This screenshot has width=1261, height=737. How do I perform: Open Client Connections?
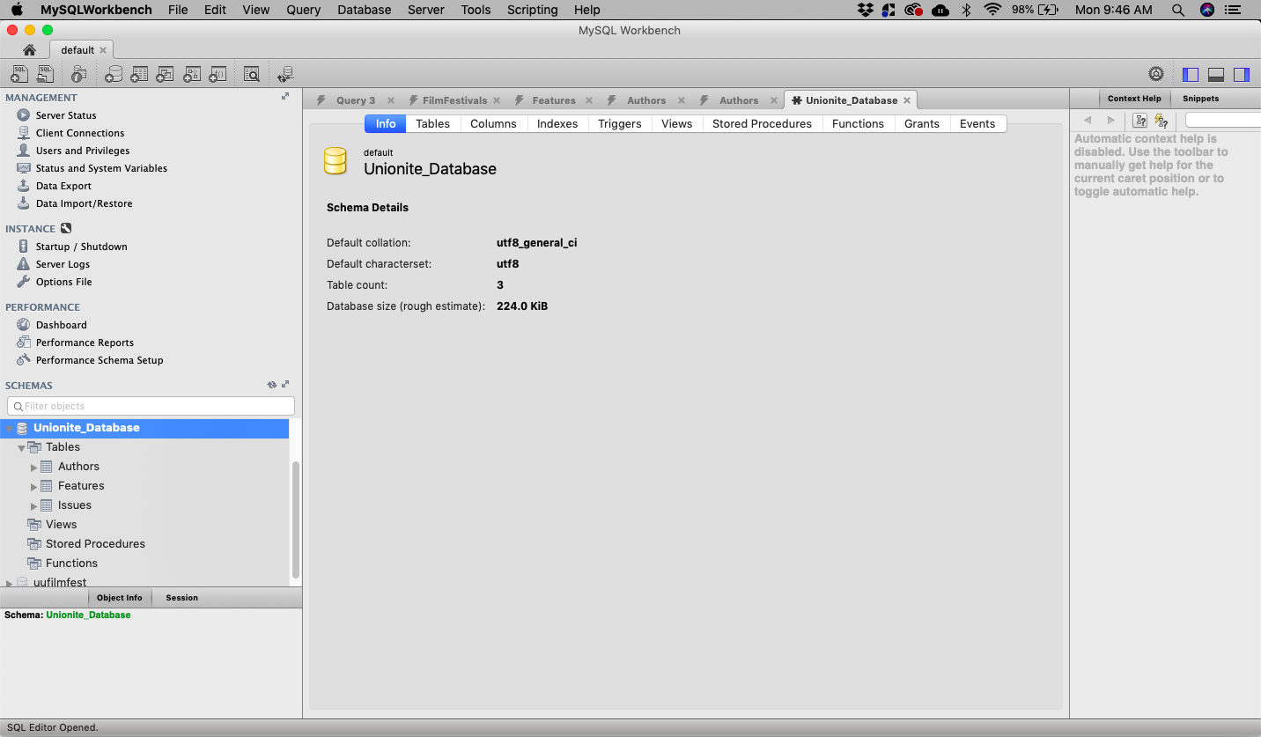(80, 133)
